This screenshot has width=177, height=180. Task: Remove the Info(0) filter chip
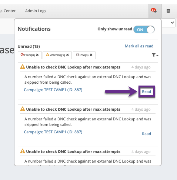(x=91, y=55)
